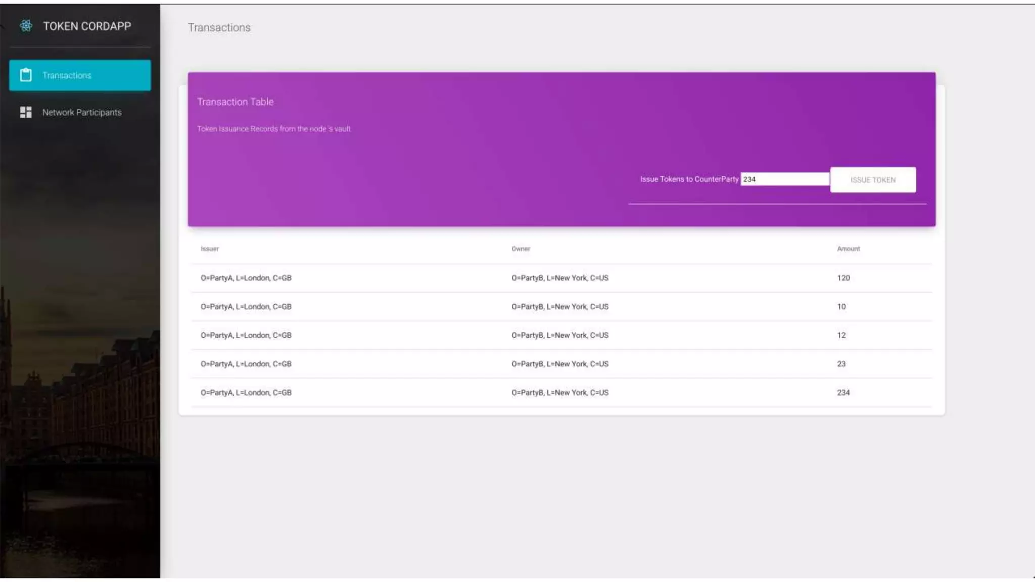Click the Token Cordapp atom logo icon
1035x582 pixels.
tap(26, 26)
